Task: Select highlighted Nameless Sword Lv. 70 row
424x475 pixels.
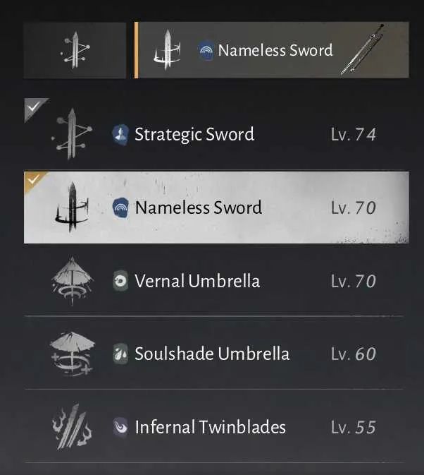Action: [x=216, y=208]
